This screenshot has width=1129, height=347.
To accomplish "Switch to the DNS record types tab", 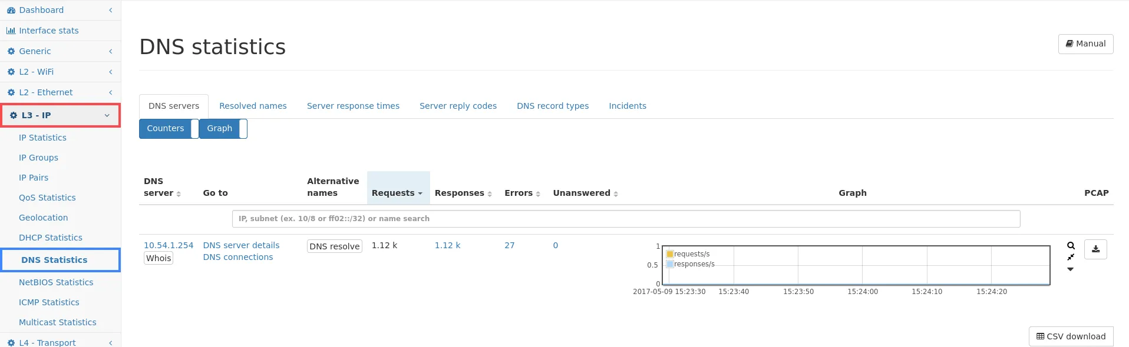I will (x=553, y=106).
